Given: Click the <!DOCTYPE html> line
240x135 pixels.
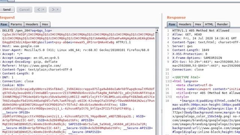Looking at the screenshot, I should (x=186, y=78).
